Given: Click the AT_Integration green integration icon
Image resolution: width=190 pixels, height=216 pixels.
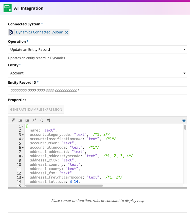Looking at the screenshot, I should click(x=8, y=8).
